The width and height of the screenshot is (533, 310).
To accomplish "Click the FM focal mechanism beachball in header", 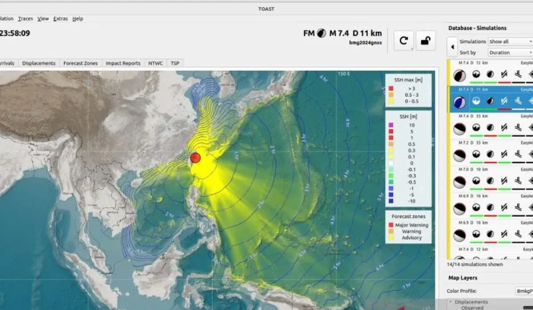I will pyautogui.click(x=321, y=33).
